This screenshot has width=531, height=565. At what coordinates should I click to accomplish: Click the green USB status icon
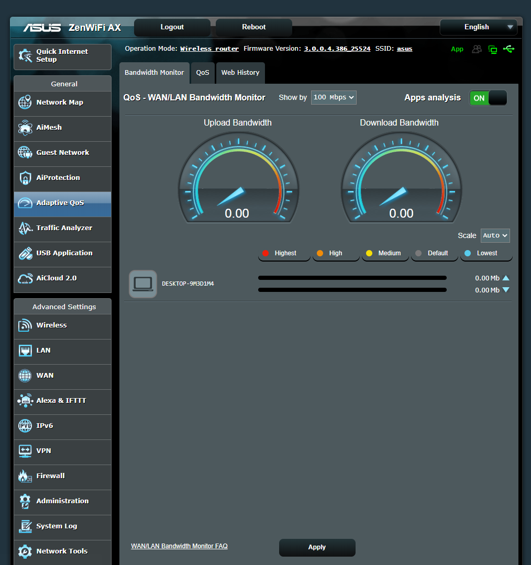point(508,49)
